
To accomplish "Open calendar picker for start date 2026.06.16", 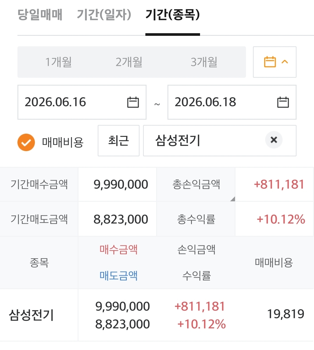I will (x=133, y=102).
